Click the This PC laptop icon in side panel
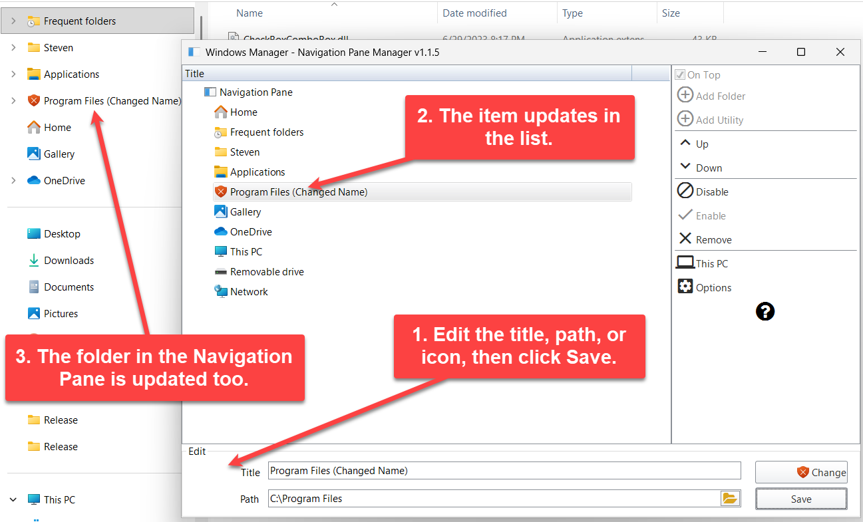Image resolution: width=863 pixels, height=522 pixels. [x=685, y=263]
